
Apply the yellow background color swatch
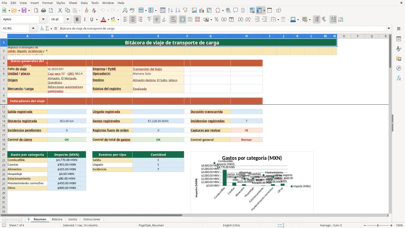pos(113,20)
